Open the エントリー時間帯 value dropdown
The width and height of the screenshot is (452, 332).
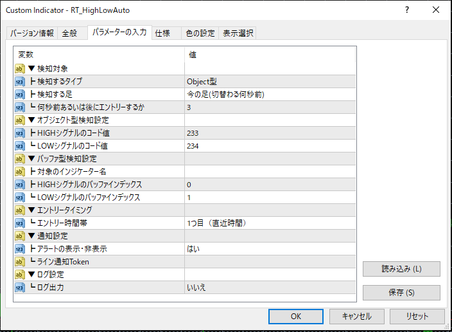pos(270,223)
